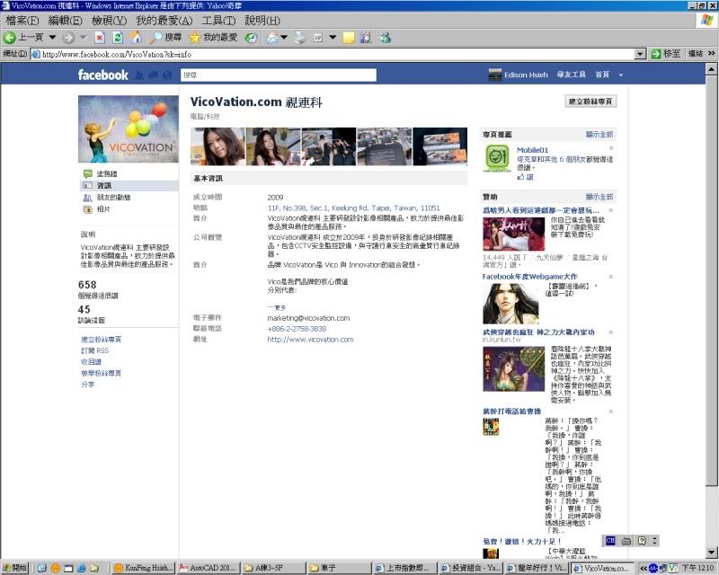Click the Keelung Rd. Taipei address link
719x575 pixels.
353,208
